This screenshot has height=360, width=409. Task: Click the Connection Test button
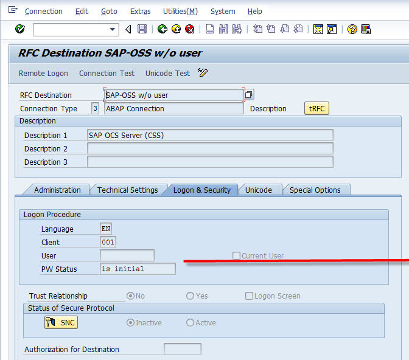point(107,74)
